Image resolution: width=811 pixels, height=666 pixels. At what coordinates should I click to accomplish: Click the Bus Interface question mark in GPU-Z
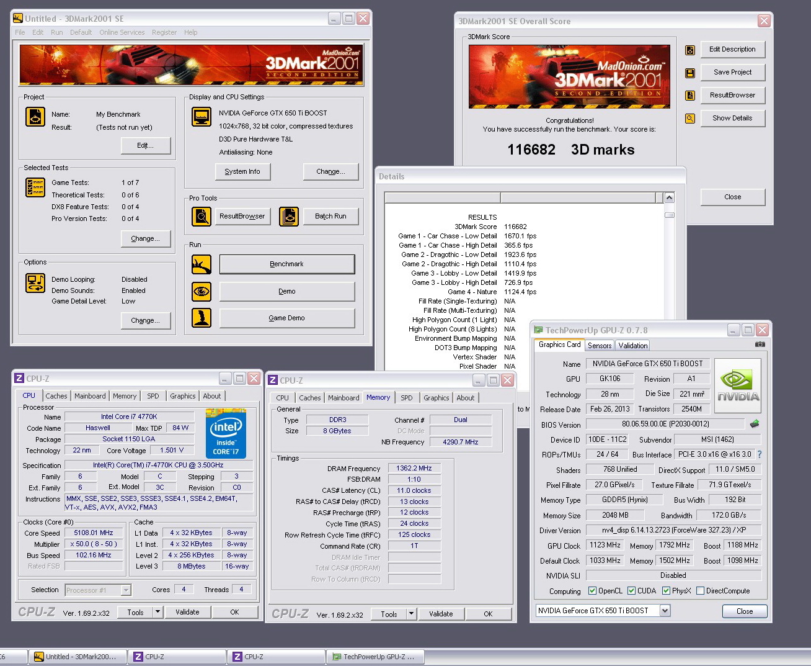tap(760, 454)
